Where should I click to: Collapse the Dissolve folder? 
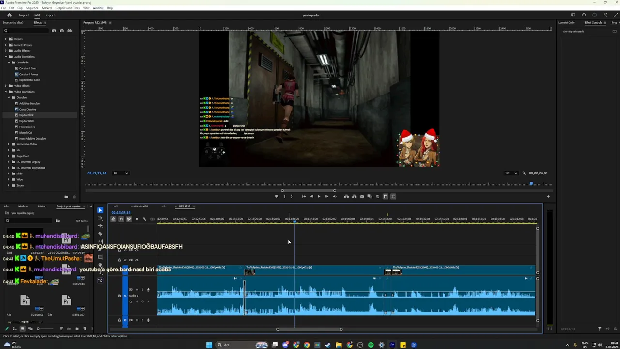coord(8,97)
